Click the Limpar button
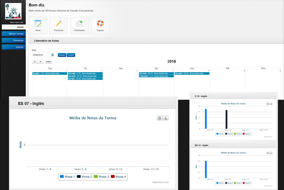Image resolution: width=284 pixels, height=190 pixels. [x=71, y=55]
